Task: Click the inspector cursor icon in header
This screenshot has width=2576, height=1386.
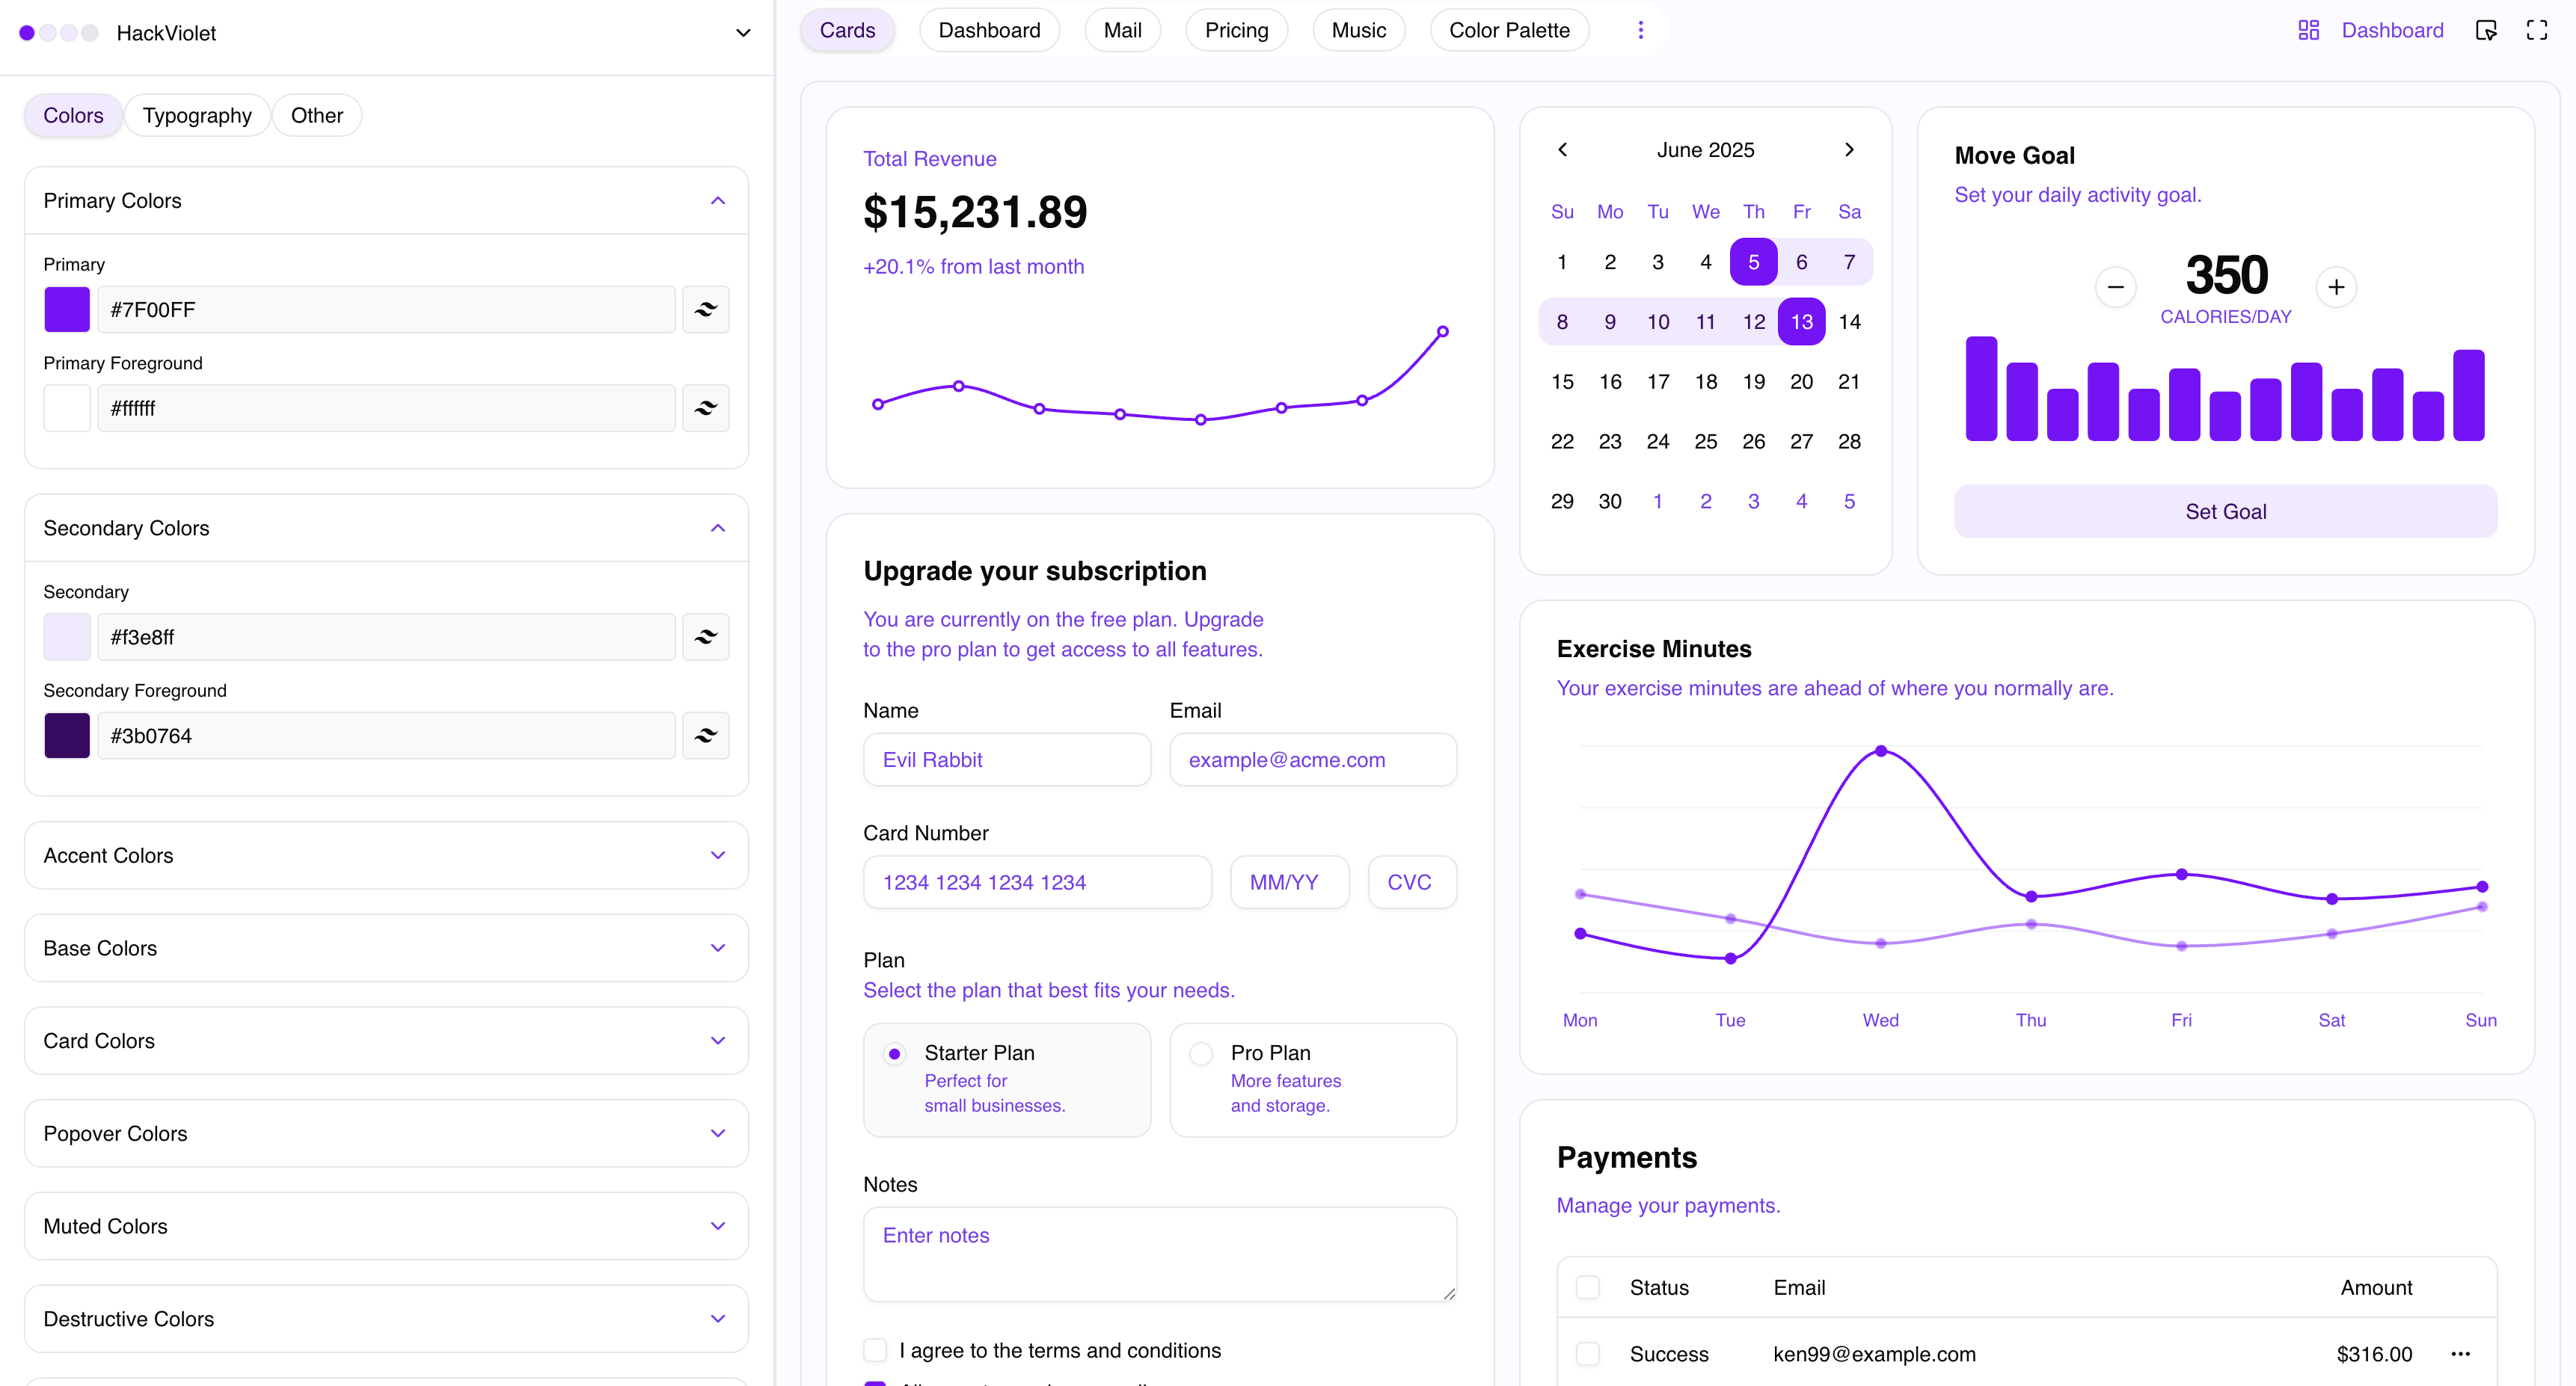Action: [x=2486, y=30]
